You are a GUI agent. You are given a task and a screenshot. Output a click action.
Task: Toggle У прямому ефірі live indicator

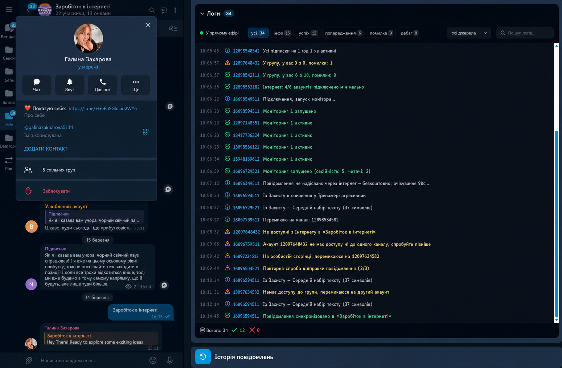[220, 33]
